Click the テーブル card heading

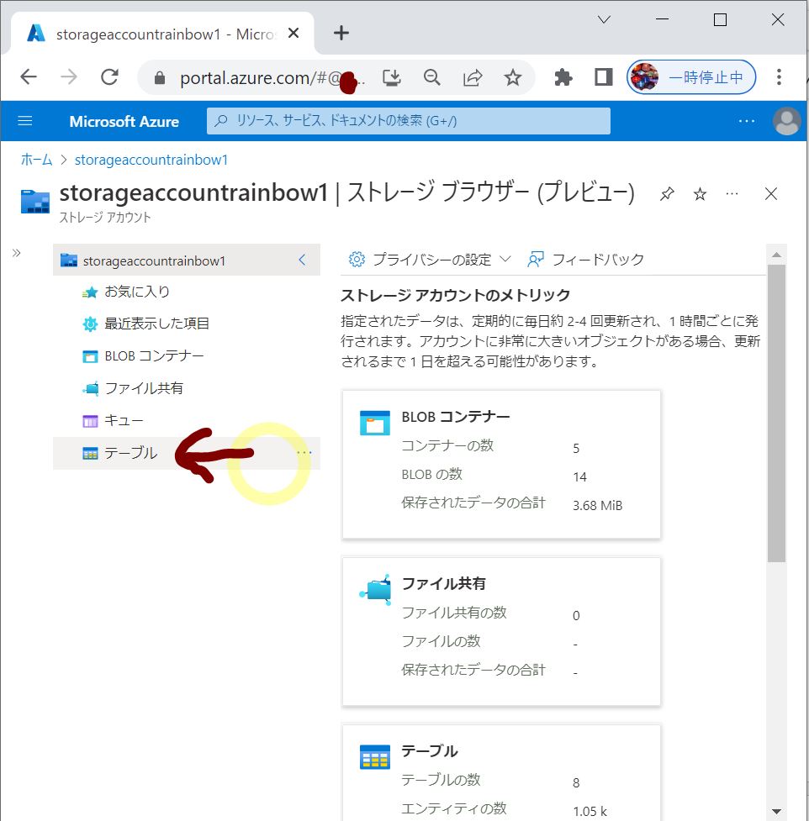tap(430, 751)
